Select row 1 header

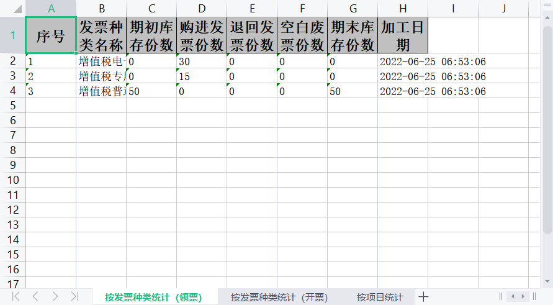pos(12,35)
